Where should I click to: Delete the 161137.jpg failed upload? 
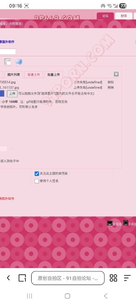click(111, 88)
